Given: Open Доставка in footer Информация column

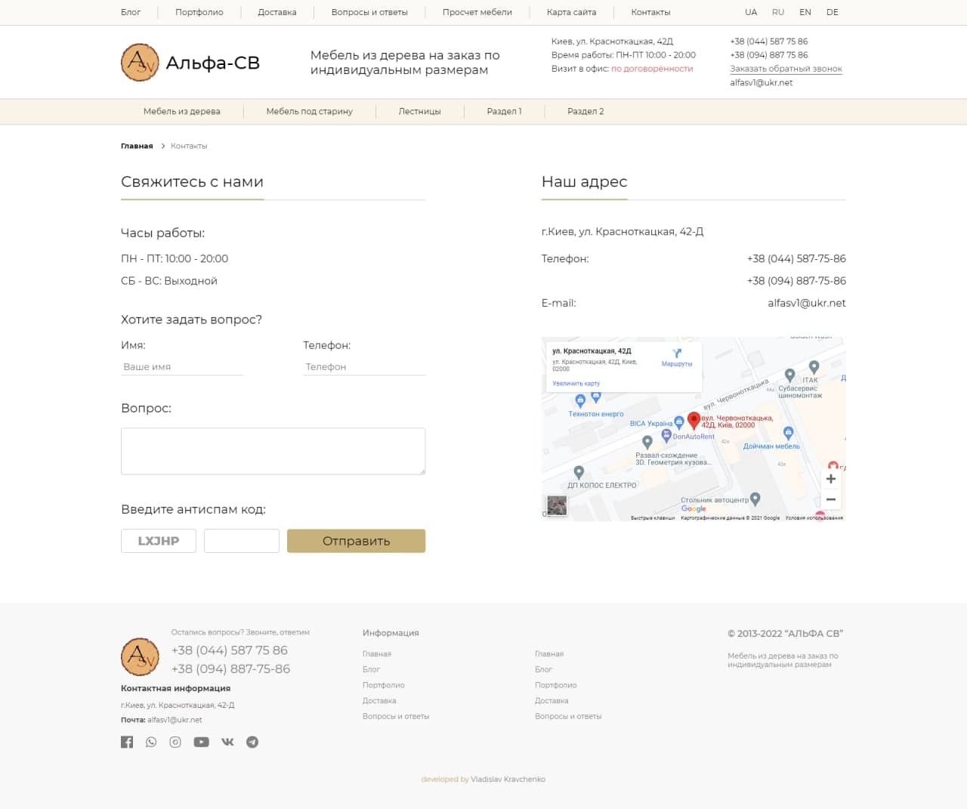Looking at the screenshot, I should (379, 701).
